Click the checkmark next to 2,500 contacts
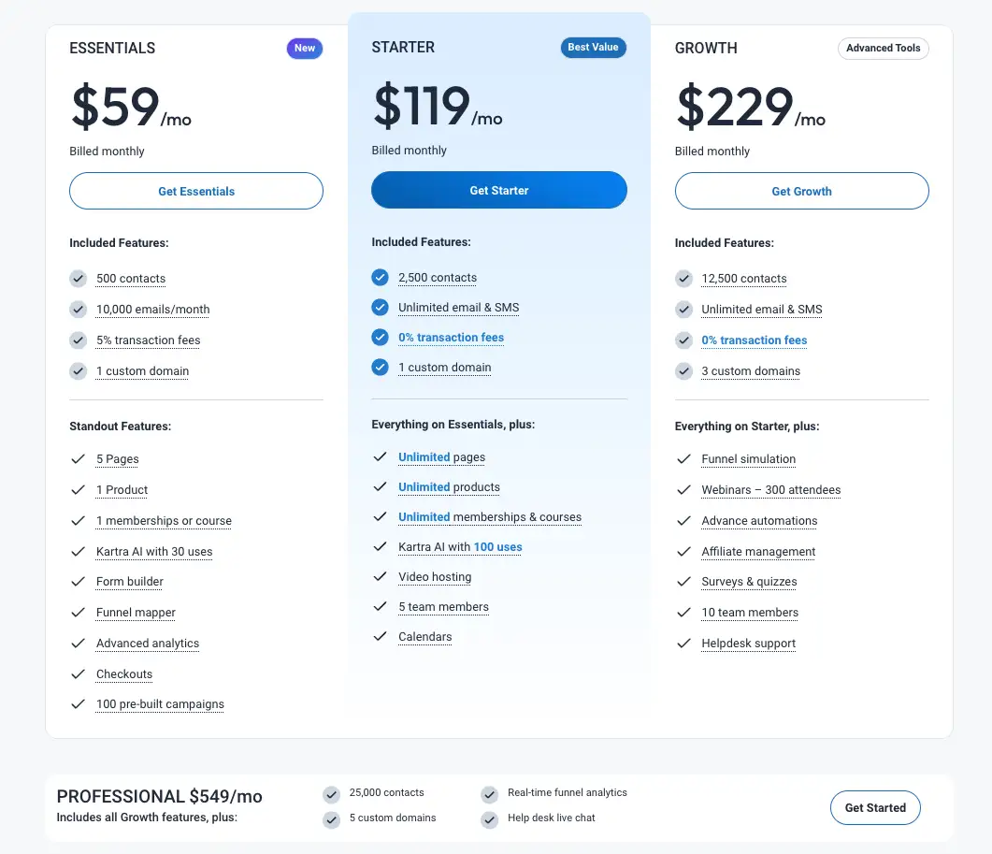Image resolution: width=992 pixels, height=854 pixels. coord(380,277)
